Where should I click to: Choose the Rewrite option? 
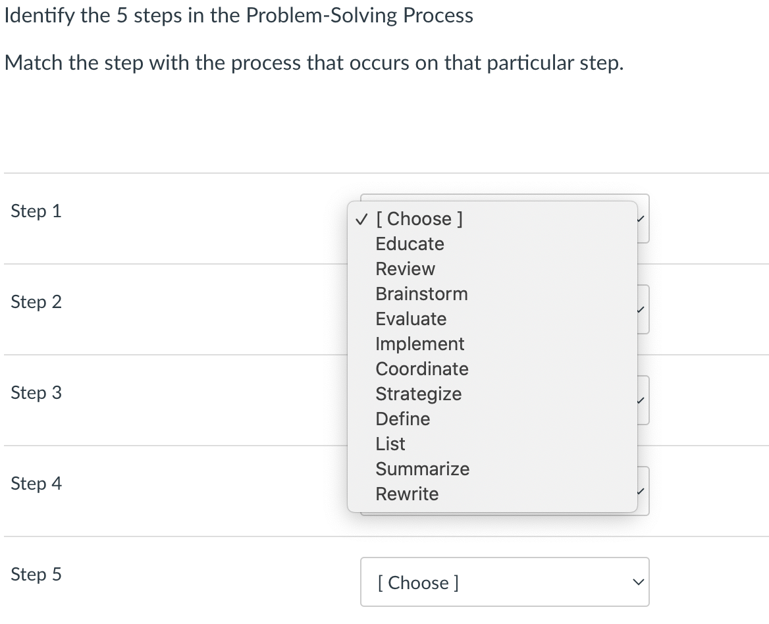click(x=407, y=494)
